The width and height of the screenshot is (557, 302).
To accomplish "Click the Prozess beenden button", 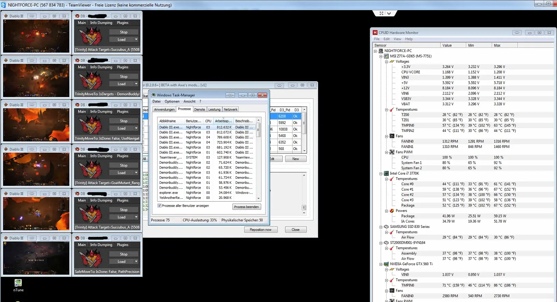I will coord(247,207).
